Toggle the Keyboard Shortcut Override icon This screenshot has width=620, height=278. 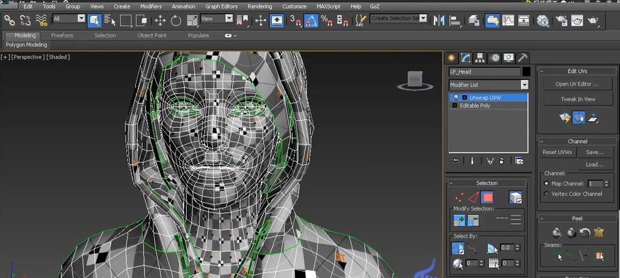tap(277, 20)
